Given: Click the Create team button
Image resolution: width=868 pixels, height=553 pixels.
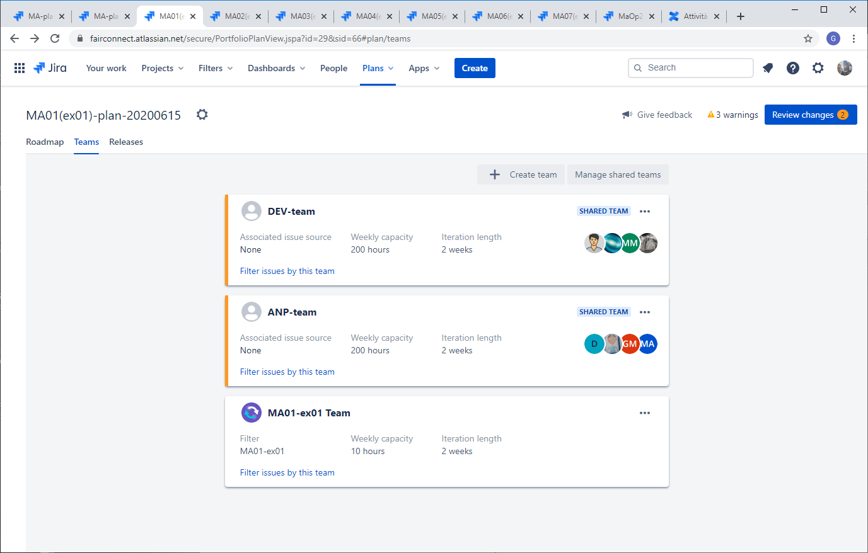Looking at the screenshot, I should point(521,174).
